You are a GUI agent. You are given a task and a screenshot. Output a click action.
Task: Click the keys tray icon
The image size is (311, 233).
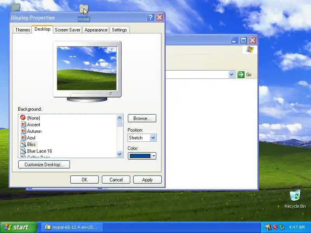(x=268, y=227)
